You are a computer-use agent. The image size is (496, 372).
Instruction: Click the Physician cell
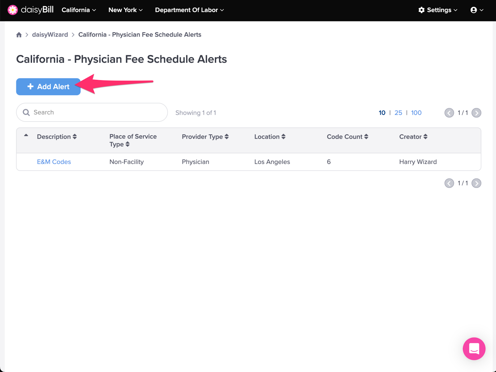[x=196, y=162]
